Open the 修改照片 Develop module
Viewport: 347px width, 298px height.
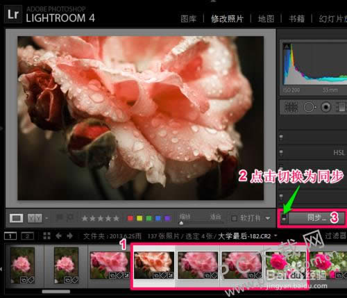click(227, 19)
